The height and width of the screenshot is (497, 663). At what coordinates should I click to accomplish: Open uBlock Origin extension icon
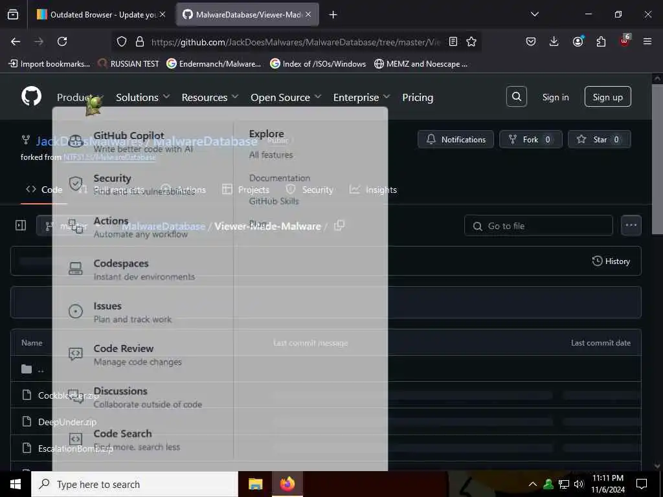click(625, 41)
